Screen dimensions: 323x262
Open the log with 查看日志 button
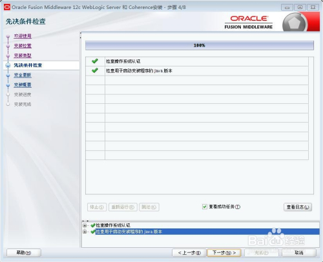(x=298, y=207)
